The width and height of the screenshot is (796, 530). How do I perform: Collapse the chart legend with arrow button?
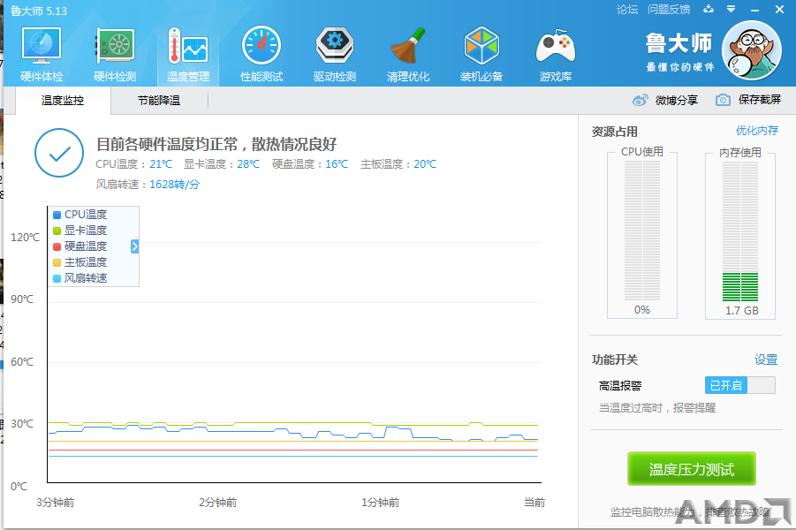pyautogui.click(x=134, y=246)
